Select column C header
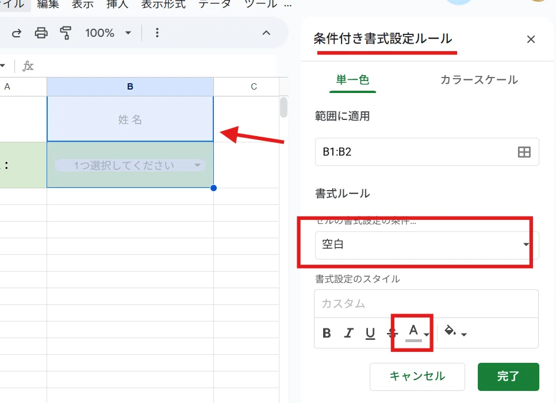This screenshot has height=403, width=556. pyautogui.click(x=254, y=87)
